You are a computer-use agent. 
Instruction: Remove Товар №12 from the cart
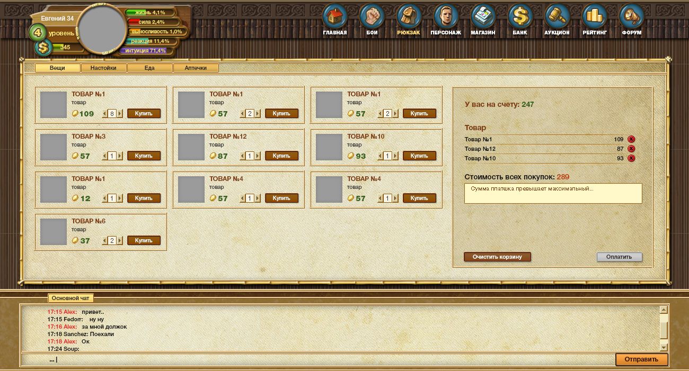pyautogui.click(x=631, y=149)
